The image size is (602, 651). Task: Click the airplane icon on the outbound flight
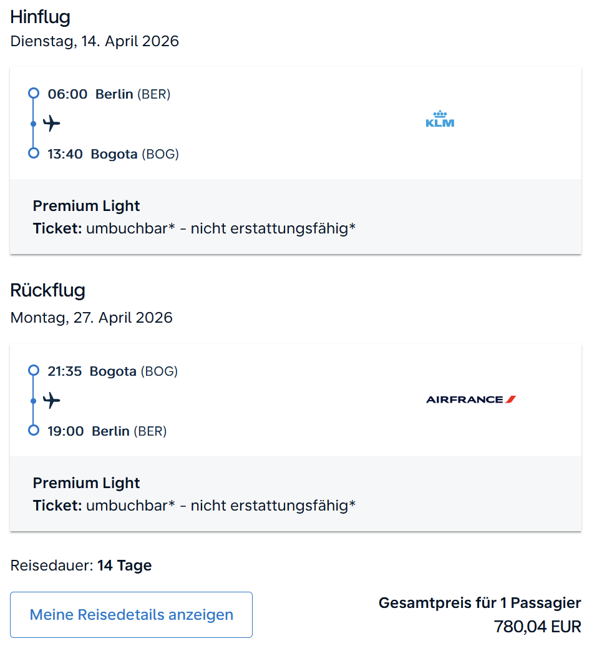click(52, 123)
